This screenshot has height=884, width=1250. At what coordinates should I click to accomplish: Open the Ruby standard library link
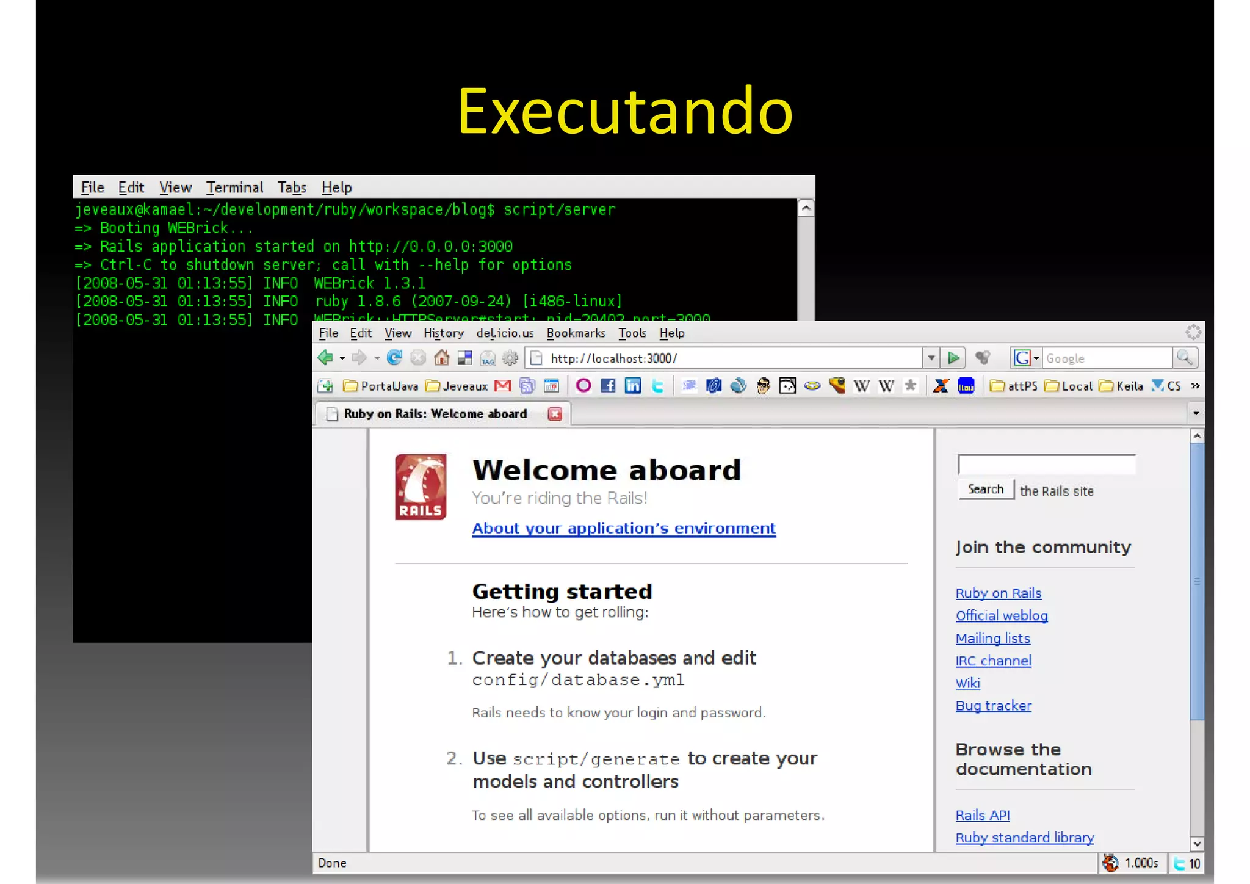[1025, 838]
